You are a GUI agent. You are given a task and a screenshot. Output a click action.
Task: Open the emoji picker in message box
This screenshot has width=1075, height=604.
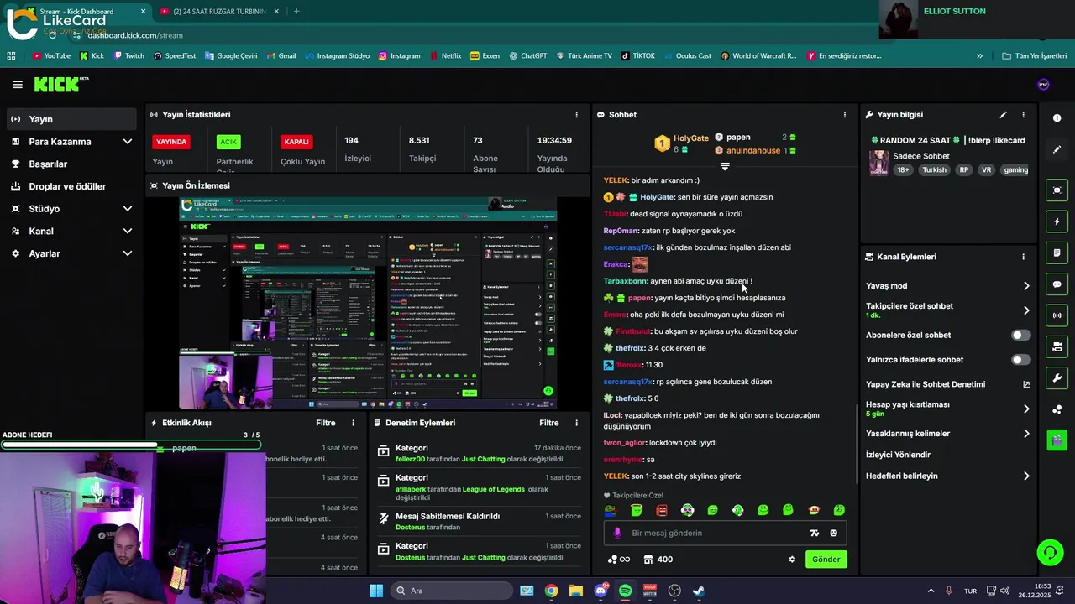(834, 534)
